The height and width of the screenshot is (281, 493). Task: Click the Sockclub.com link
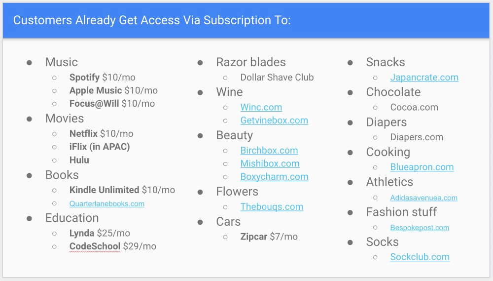click(x=420, y=257)
